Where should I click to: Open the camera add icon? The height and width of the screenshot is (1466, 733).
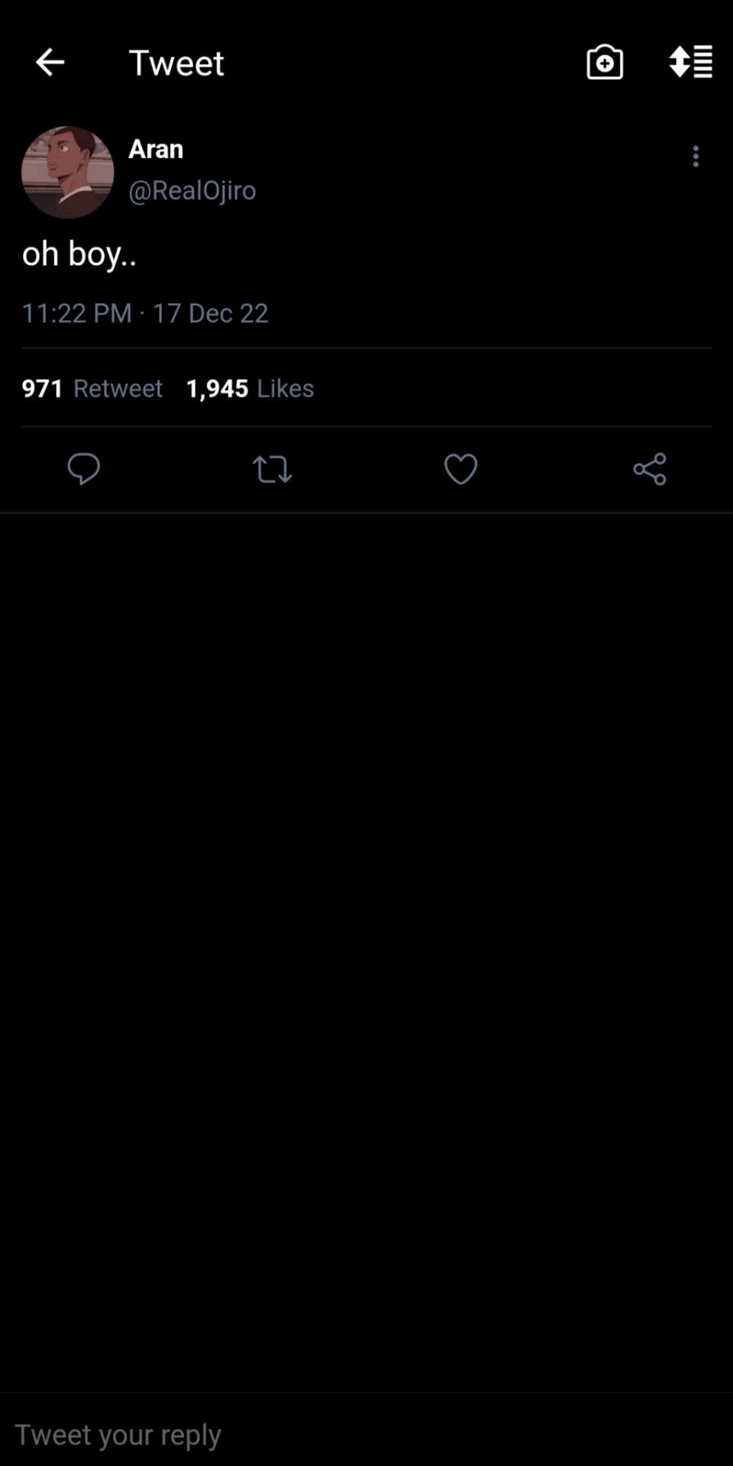point(604,63)
